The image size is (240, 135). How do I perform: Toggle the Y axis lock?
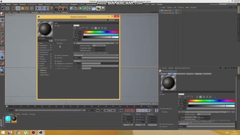(x=42, y=8)
